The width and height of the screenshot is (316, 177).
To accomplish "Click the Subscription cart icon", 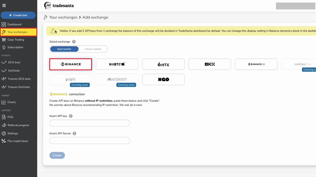I will [4, 47].
